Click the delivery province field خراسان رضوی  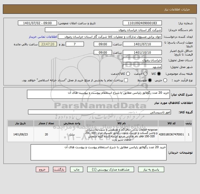142,60
